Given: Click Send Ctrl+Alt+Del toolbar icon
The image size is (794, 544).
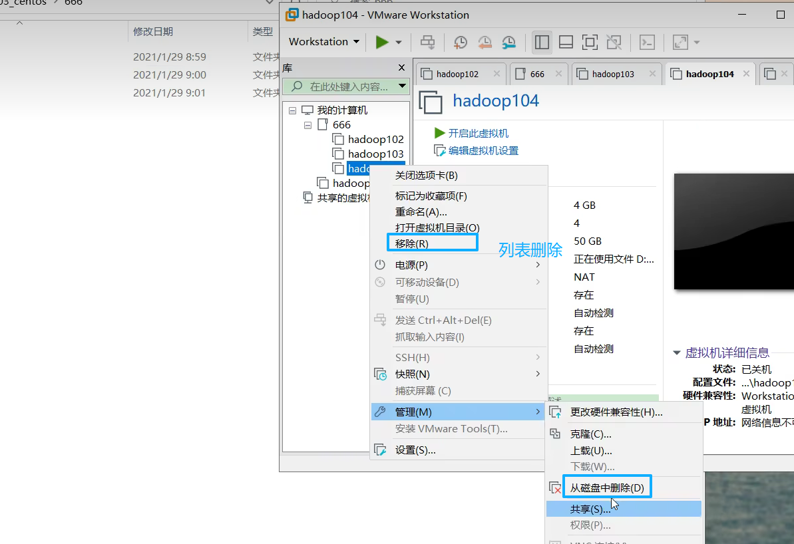Looking at the screenshot, I should 428,42.
